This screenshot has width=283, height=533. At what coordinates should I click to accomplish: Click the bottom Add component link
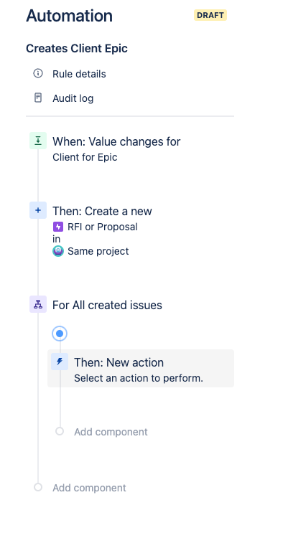pos(89,488)
